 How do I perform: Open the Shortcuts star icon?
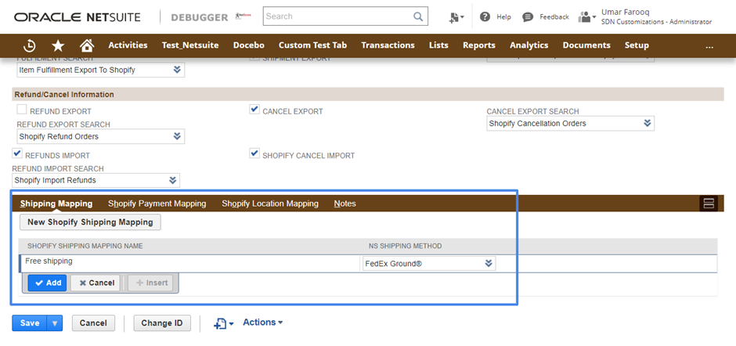click(x=58, y=45)
